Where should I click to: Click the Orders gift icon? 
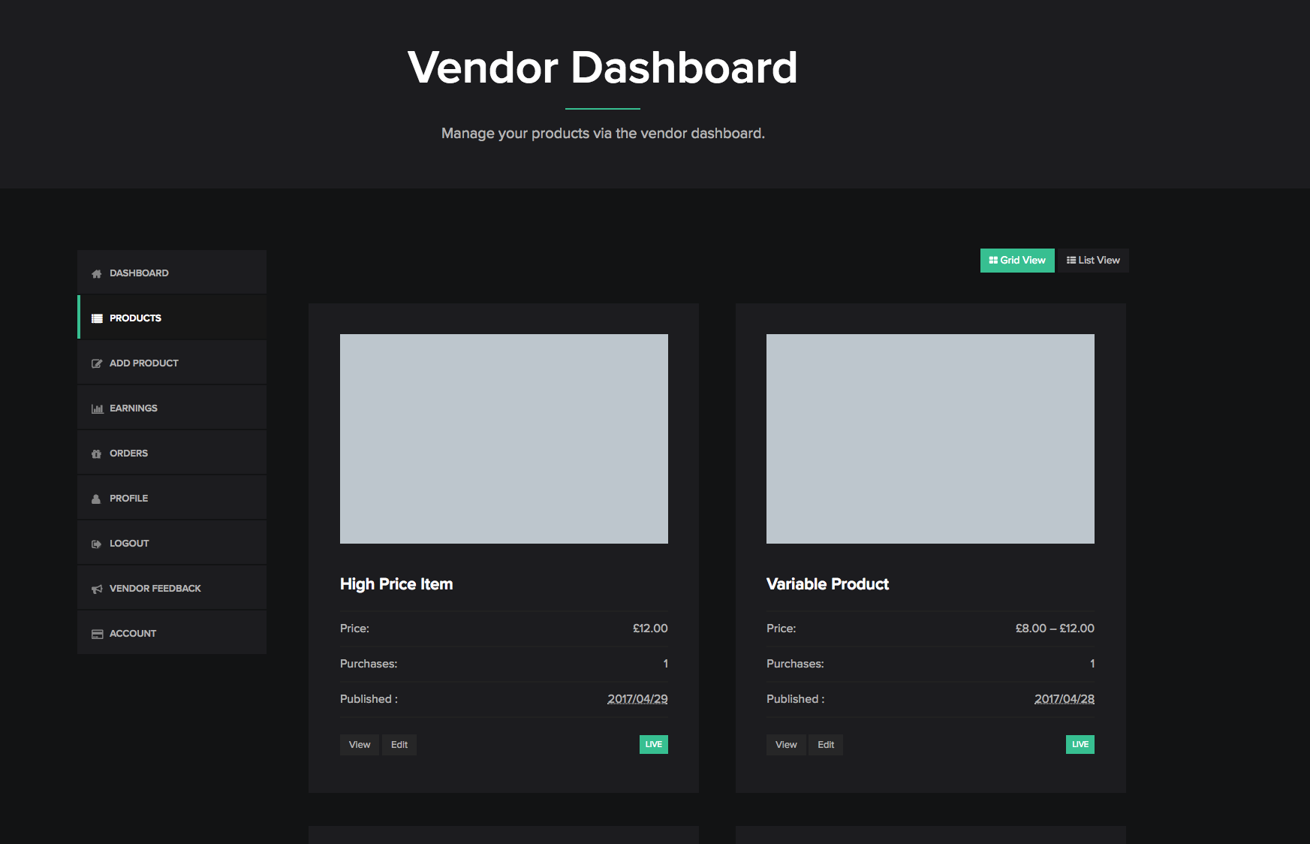[x=96, y=454]
